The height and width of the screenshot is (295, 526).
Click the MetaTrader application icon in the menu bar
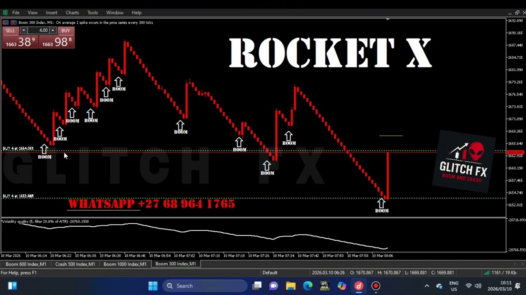[x=5, y=13]
